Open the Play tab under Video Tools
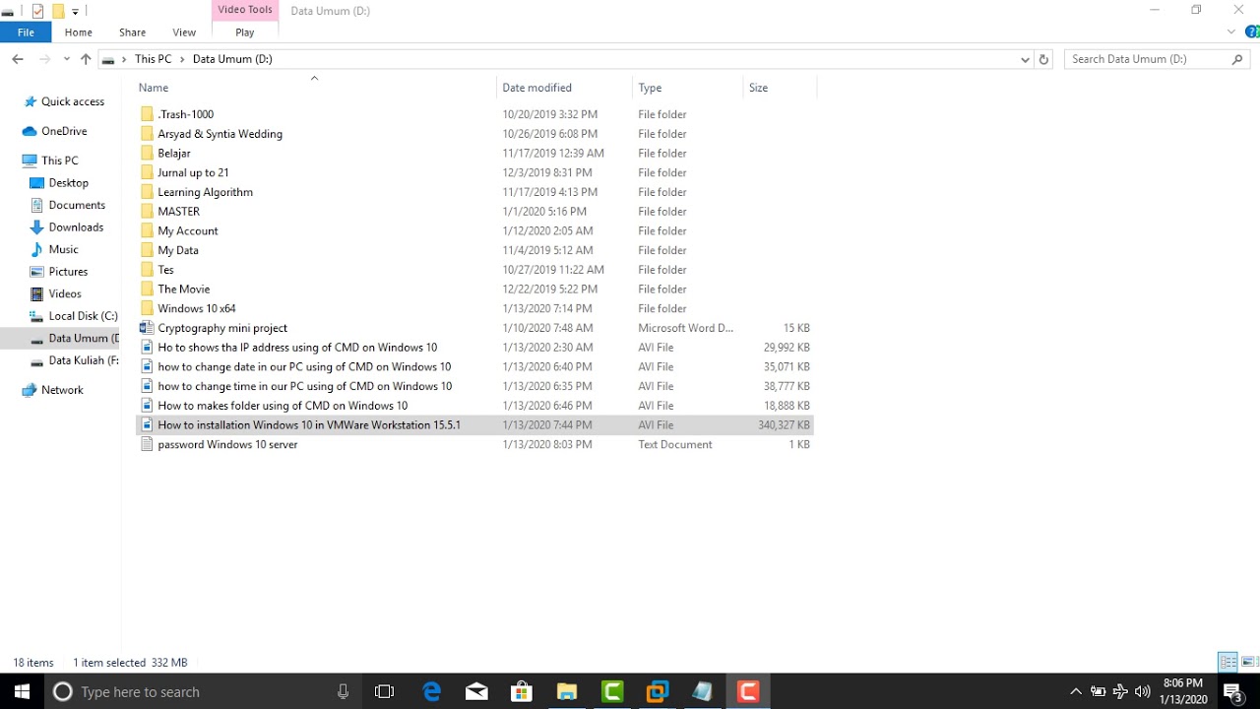1260x709 pixels. coord(245,32)
